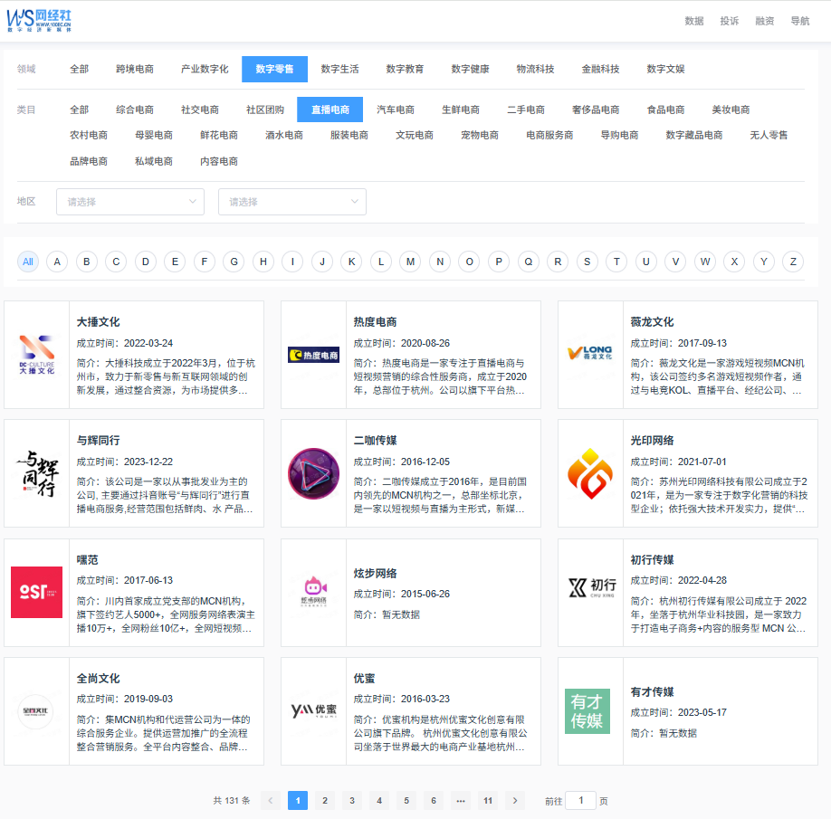This screenshot has width=831, height=819.
Task: Pick the 美妆电商 category
Action: 731,110
